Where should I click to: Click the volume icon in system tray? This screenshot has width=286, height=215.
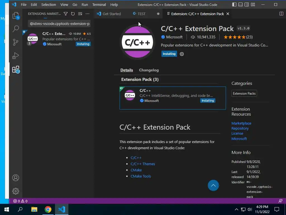tap(250, 209)
